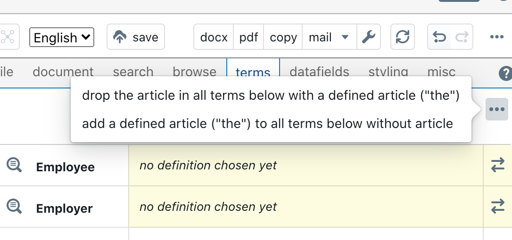Image resolution: width=512 pixels, height=240 pixels.
Task: Expand the mail dropdown arrow
Action: [345, 37]
